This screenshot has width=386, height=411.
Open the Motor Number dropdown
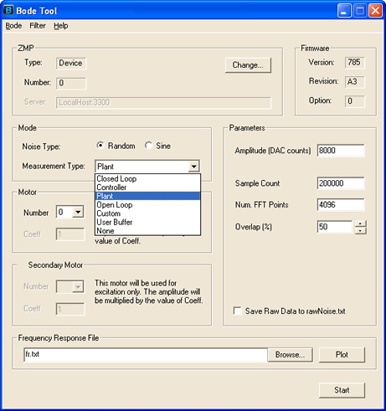pyautogui.click(x=78, y=213)
